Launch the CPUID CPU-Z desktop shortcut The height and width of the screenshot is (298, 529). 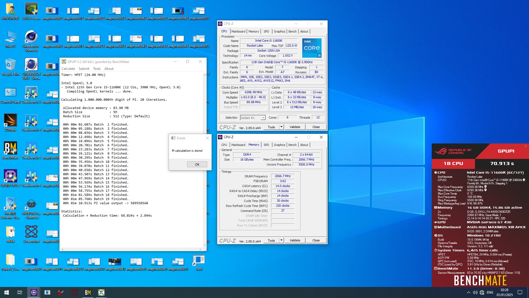(x=10, y=179)
